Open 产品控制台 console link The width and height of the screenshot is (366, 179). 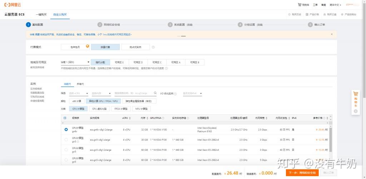click(349, 14)
